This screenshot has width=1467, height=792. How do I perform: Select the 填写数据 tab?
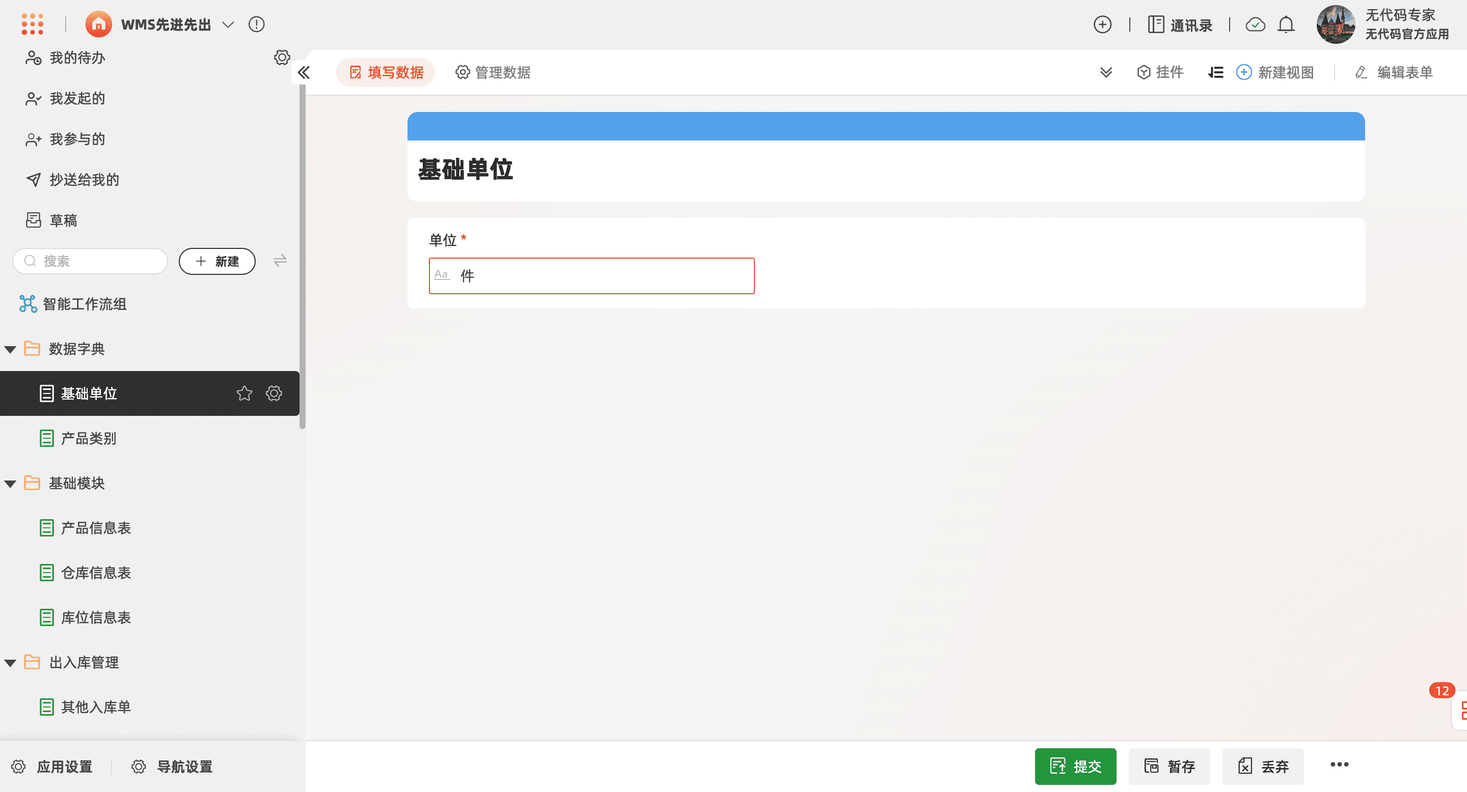[386, 72]
